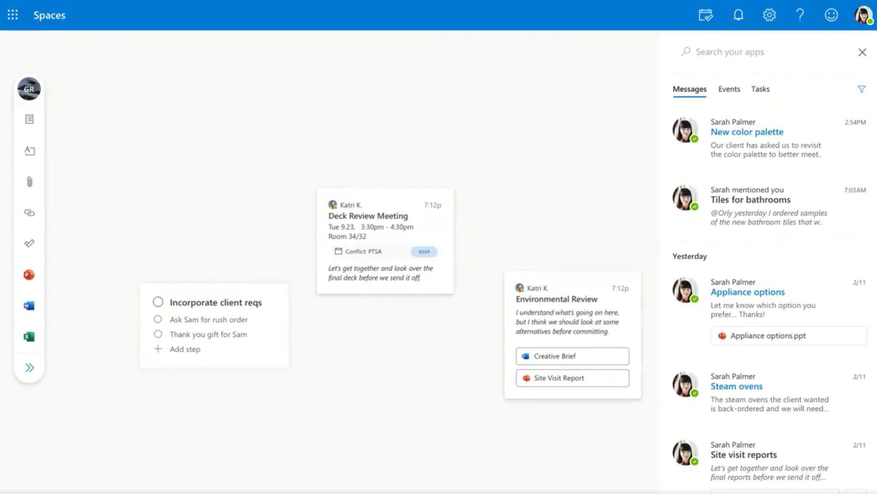Check off Thank you gift for Sam
Image resolution: width=877 pixels, height=494 pixels.
click(x=158, y=334)
